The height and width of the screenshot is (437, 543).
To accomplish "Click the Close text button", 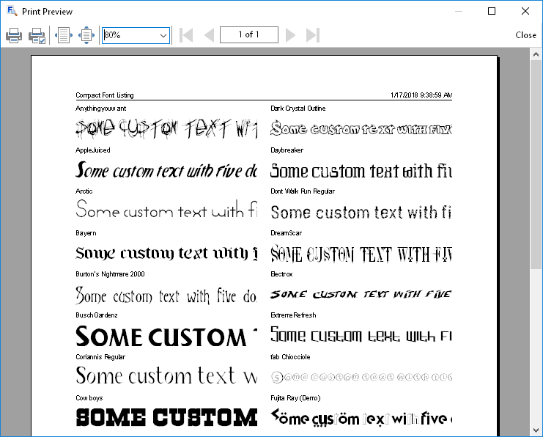I will [x=525, y=35].
